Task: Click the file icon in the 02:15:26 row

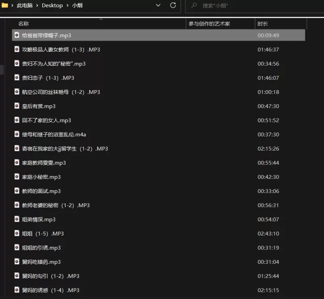Action: [17, 148]
